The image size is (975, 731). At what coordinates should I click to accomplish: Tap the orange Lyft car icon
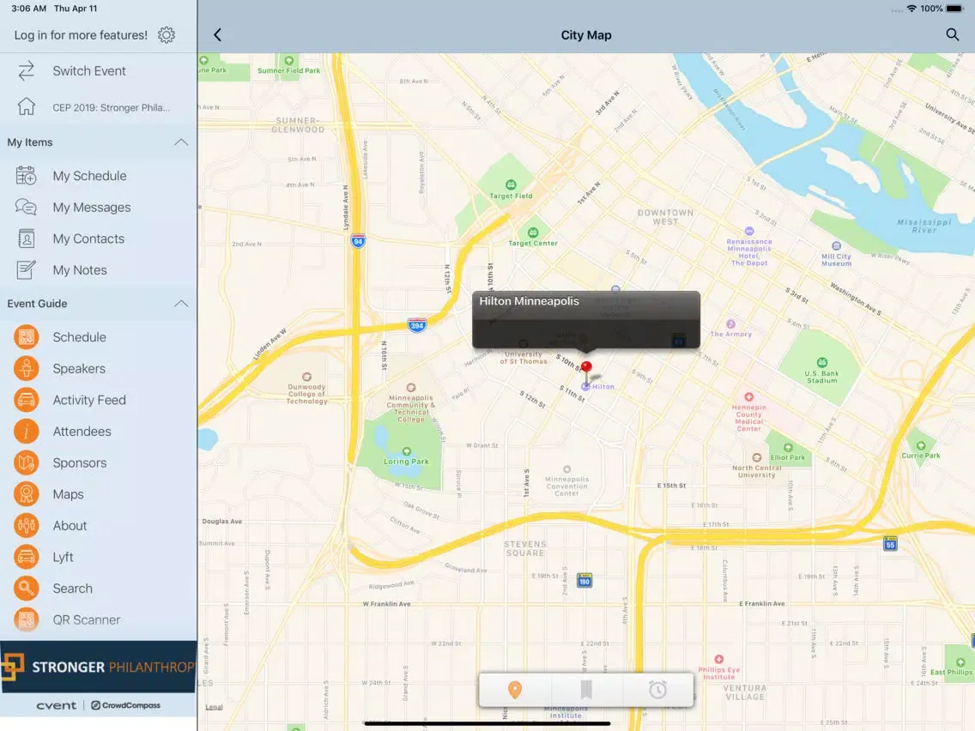coord(26,557)
